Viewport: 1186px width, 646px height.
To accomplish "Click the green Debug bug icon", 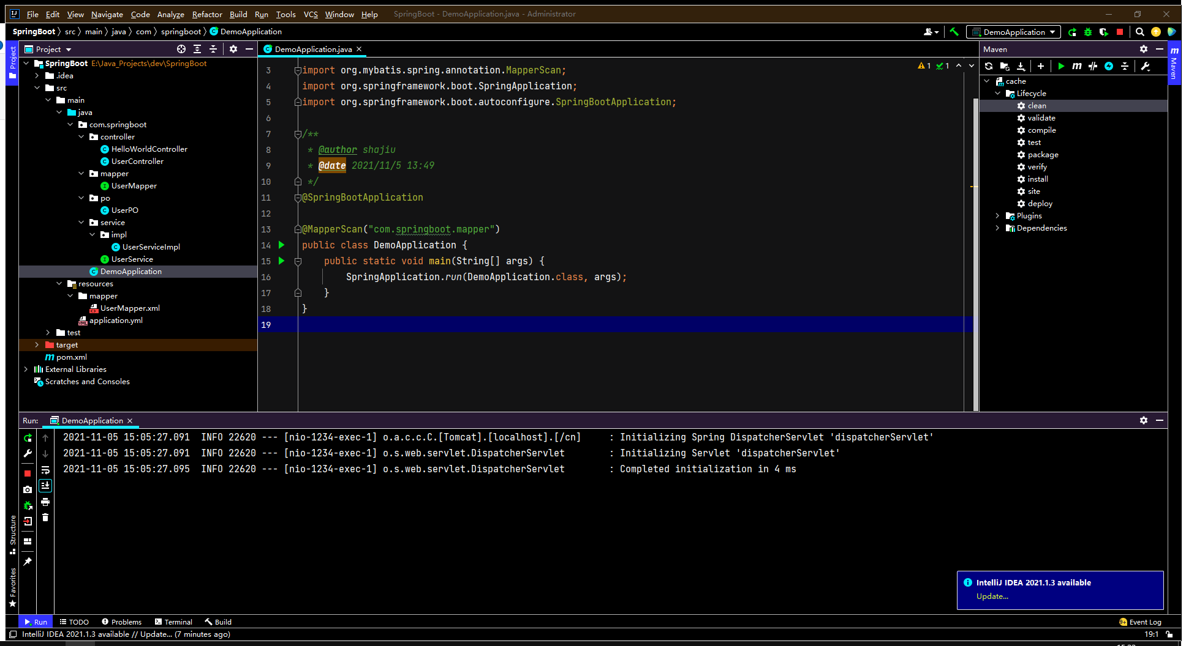I will click(1088, 32).
